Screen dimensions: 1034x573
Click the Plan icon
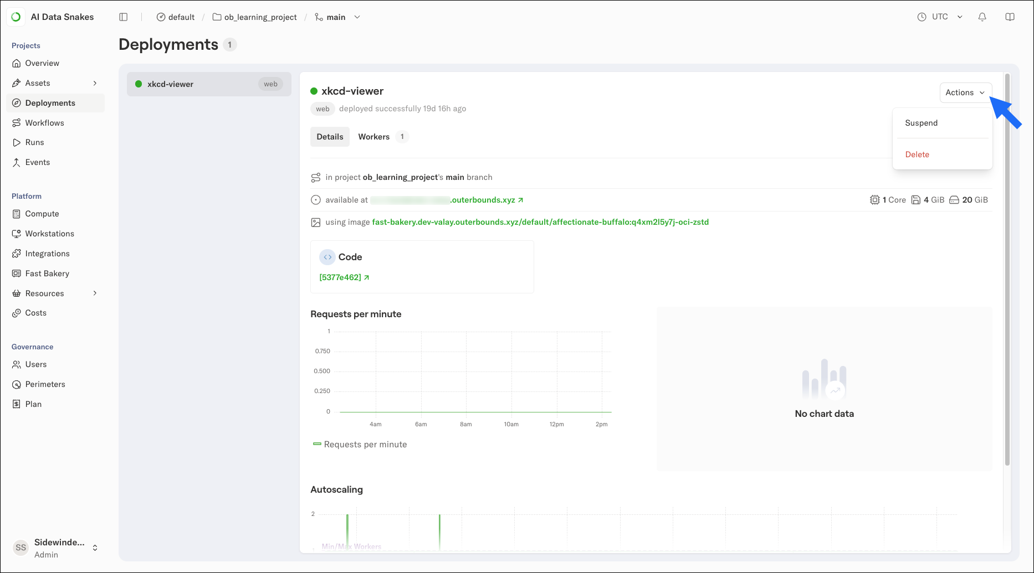click(17, 404)
